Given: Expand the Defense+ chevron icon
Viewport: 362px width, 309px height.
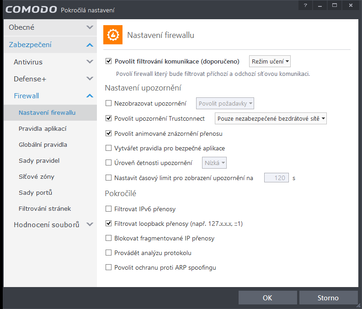Looking at the screenshot, I should [x=90, y=79].
